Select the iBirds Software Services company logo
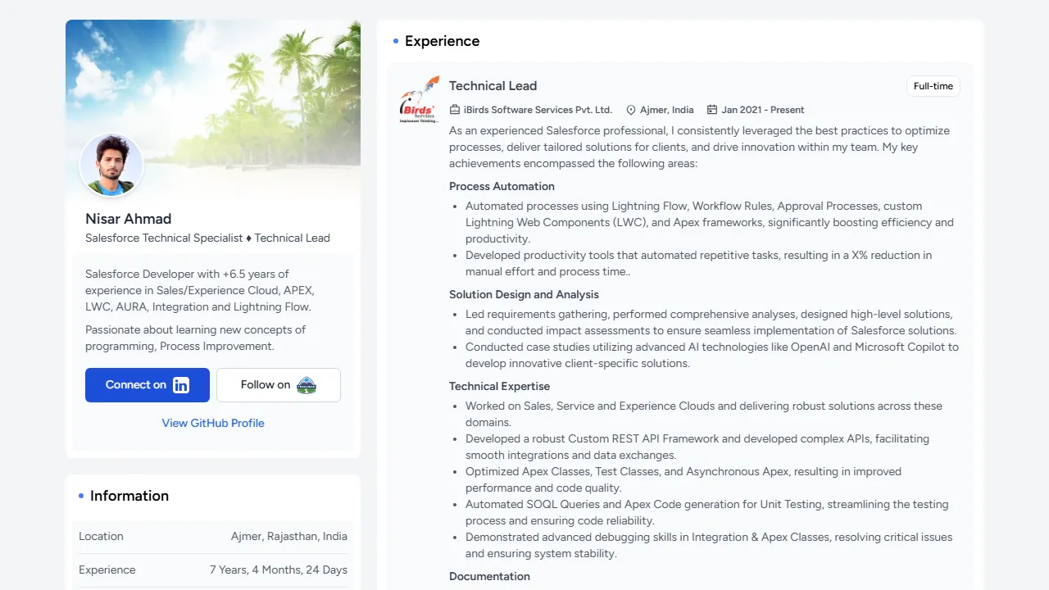 pyautogui.click(x=418, y=98)
